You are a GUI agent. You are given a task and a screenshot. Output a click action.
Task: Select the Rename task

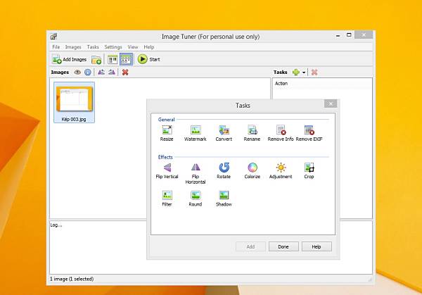pyautogui.click(x=252, y=133)
